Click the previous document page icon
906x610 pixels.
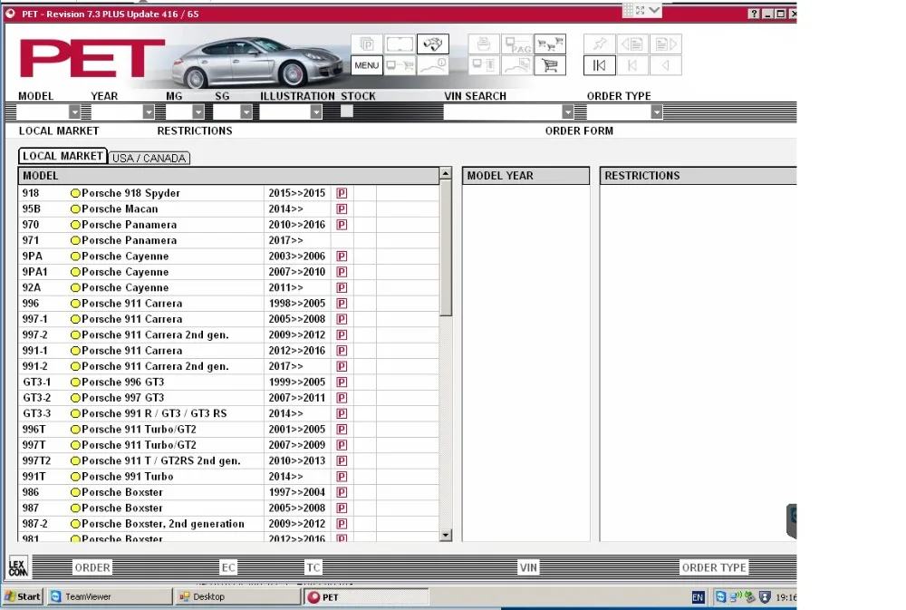click(632, 44)
